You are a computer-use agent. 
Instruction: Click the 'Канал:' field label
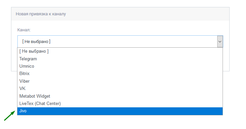point(24,30)
